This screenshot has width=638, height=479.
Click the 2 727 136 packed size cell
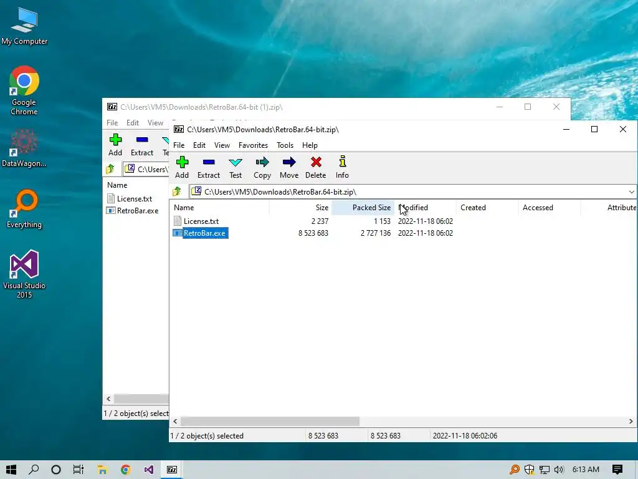pos(375,233)
